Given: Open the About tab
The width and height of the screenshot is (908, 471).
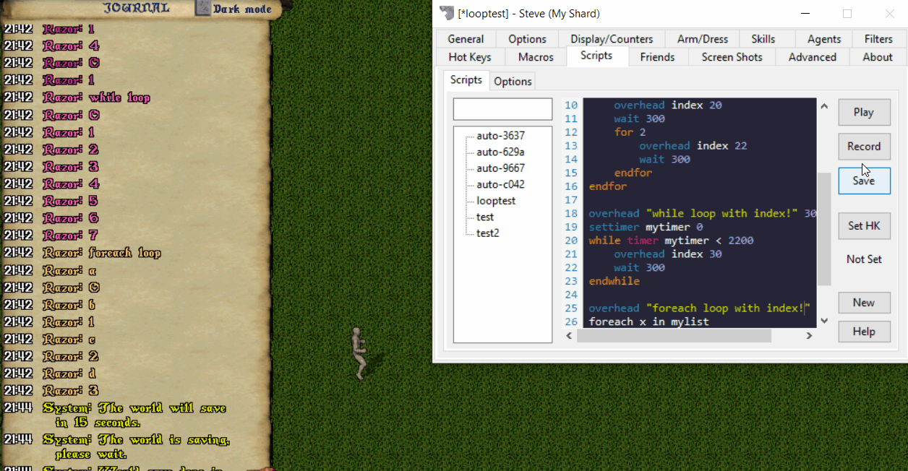Looking at the screenshot, I should pyautogui.click(x=877, y=57).
